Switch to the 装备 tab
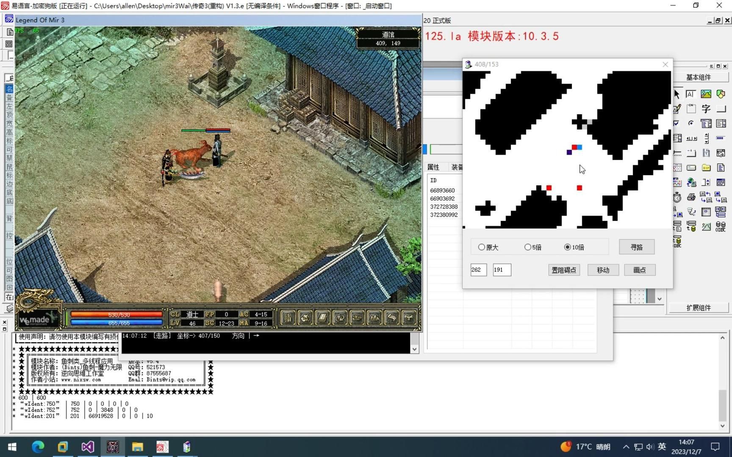Screen dimensions: 732x457 (x=457, y=167)
